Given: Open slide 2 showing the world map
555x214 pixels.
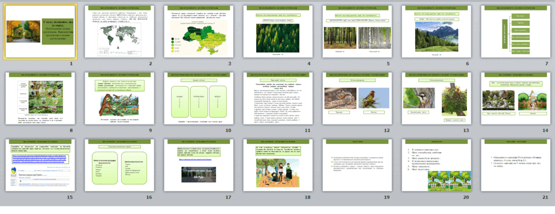Looking at the screenshot, I should [120, 31].
